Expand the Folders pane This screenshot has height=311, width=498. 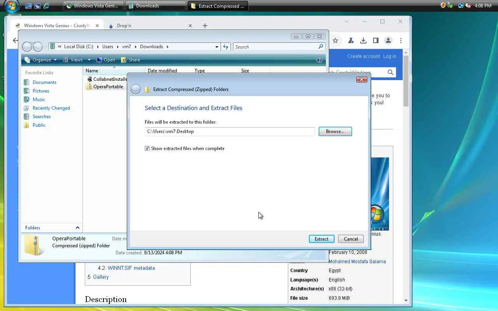point(52,228)
